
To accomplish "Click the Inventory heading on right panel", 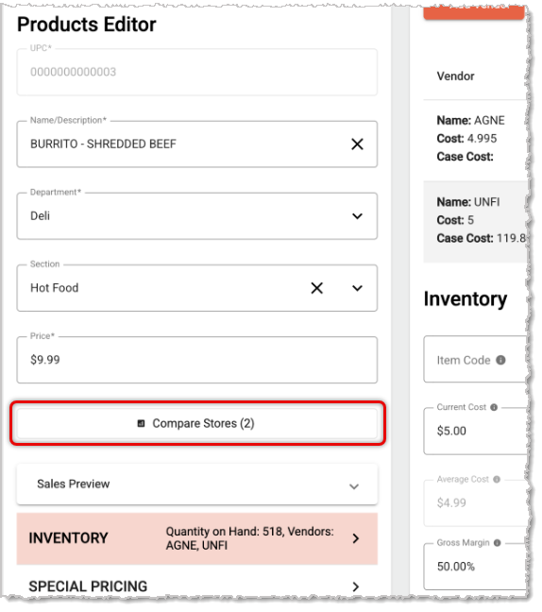I will pos(466,299).
